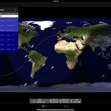Image resolution: width=111 pixels, height=111 pixels.
Task: Select pass row peaking 19° N magnitude -0.5
Action: tap(9, 49)
